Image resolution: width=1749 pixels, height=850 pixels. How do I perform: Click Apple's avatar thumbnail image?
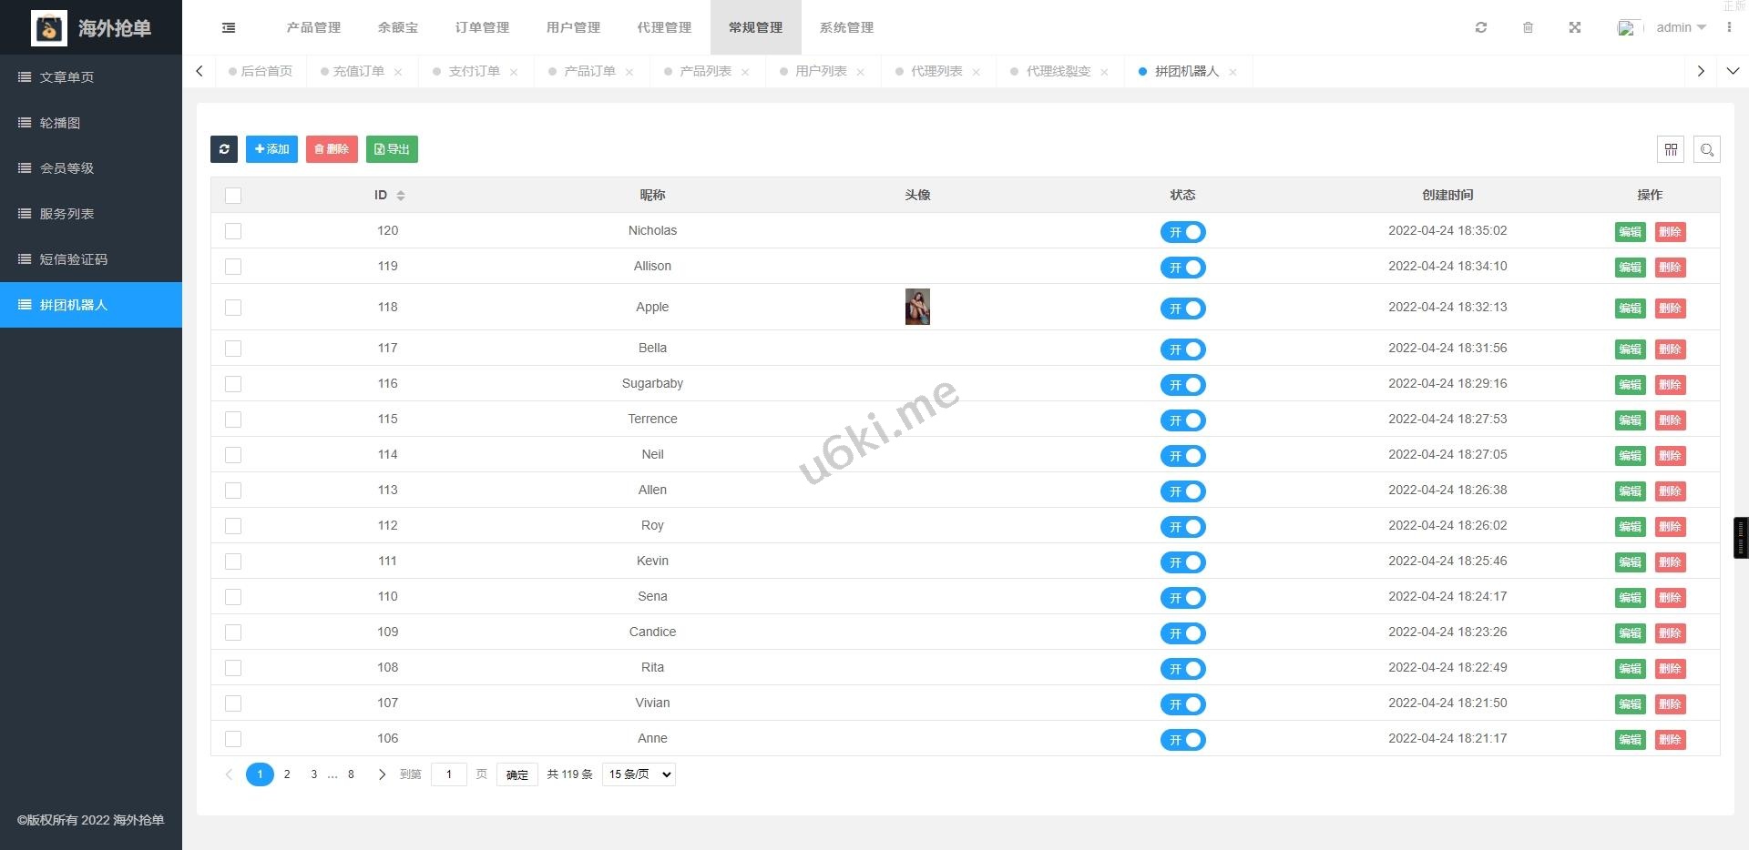[x=917, y=308]
